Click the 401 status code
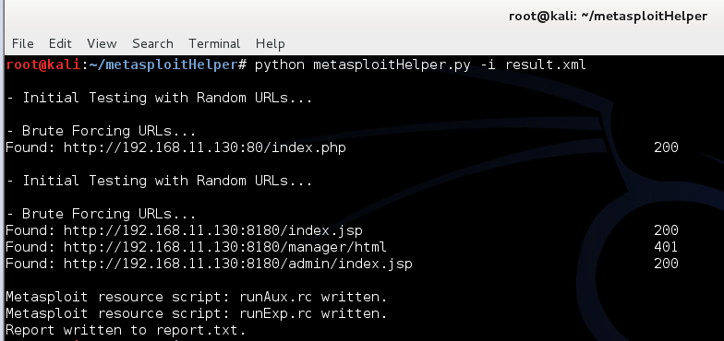This screenshot has height=341, width=724. coord(666,247)
